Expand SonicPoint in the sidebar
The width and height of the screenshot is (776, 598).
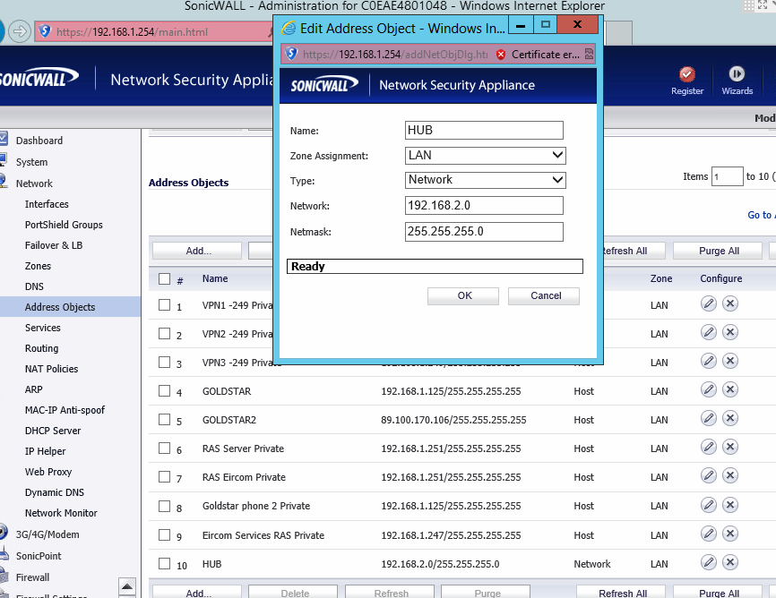[x=39, y=556]
